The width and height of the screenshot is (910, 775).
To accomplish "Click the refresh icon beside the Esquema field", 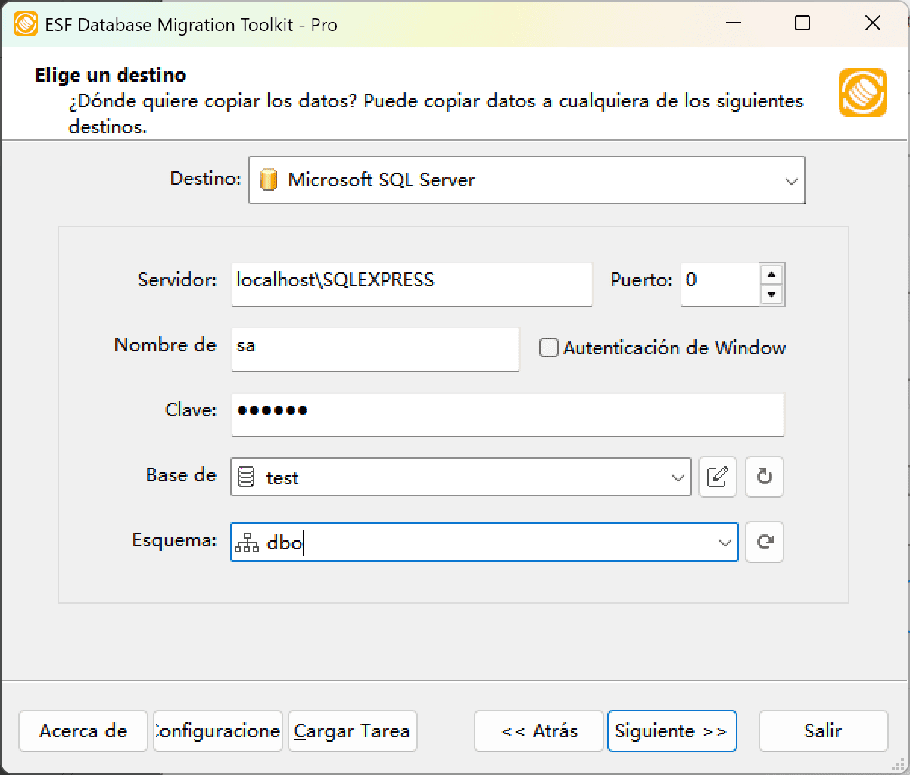I will (x=764, y=542).
